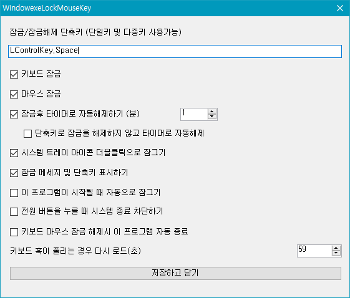Decrease the keyboard hook reload seconds
Screen dimensions: 350x298
336,253
